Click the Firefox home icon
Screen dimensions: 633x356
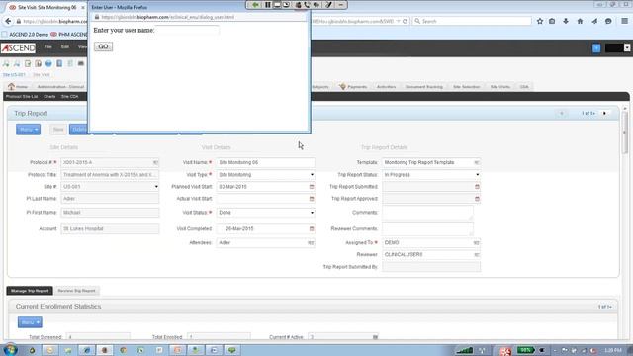(x=580, y=21)
